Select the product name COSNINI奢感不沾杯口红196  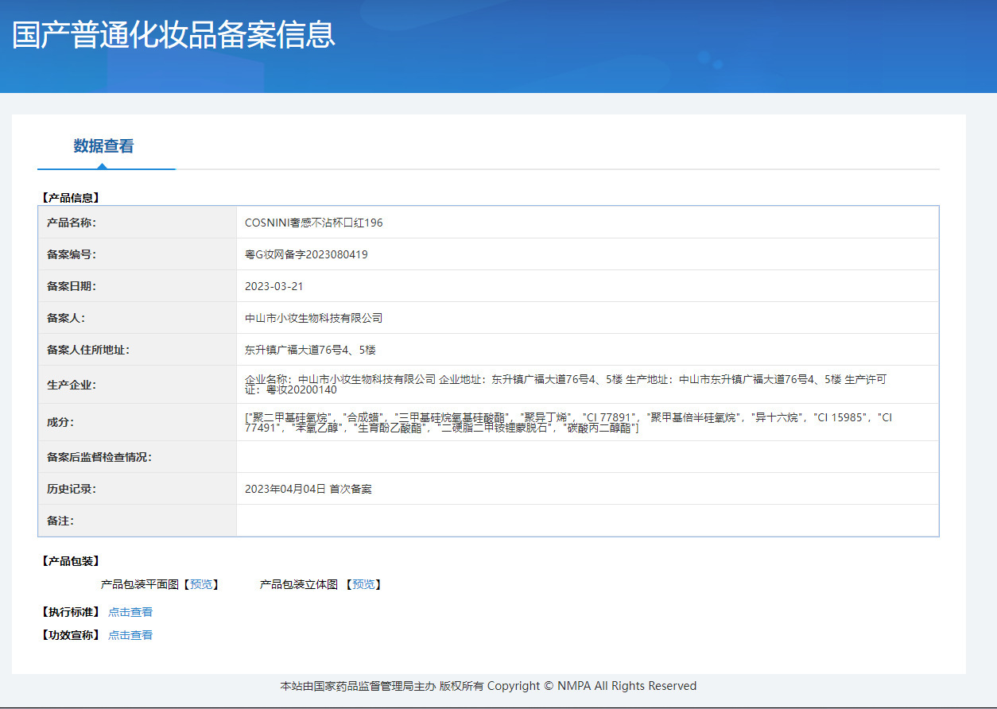tap(313, 223)
